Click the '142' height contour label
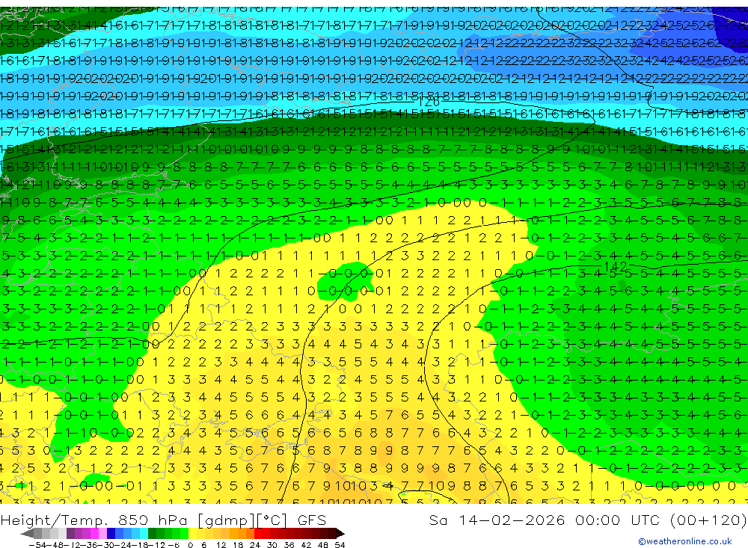The height and width of the screenshot is (548, 748). pyautogui.click(x=616, y=267)
